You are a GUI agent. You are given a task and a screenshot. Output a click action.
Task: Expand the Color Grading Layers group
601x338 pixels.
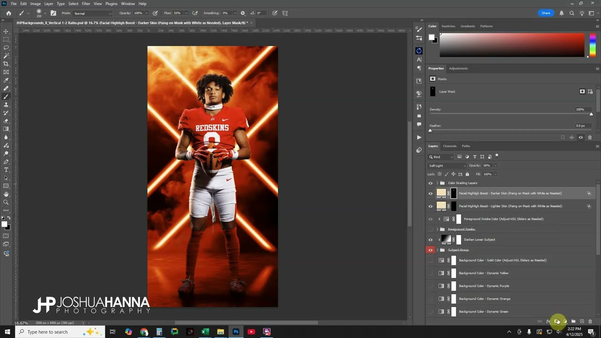tap(437, 183)
